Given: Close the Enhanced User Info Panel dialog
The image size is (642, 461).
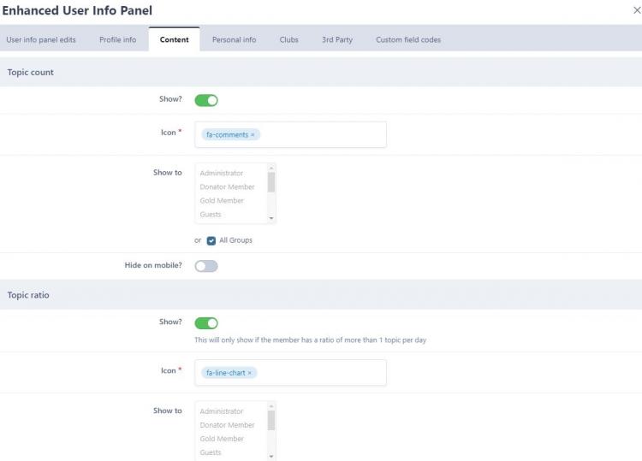Looking at the screenshot, I should (634, 10).
